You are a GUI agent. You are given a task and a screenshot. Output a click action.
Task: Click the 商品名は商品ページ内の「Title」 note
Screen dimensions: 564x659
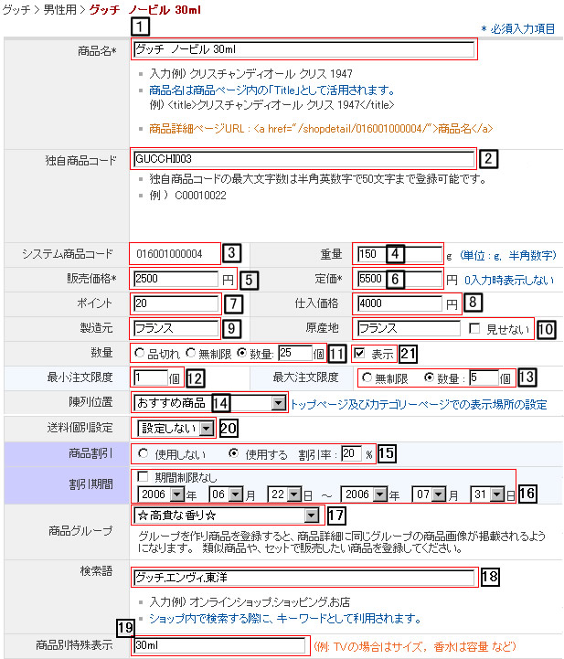[271, 90]
